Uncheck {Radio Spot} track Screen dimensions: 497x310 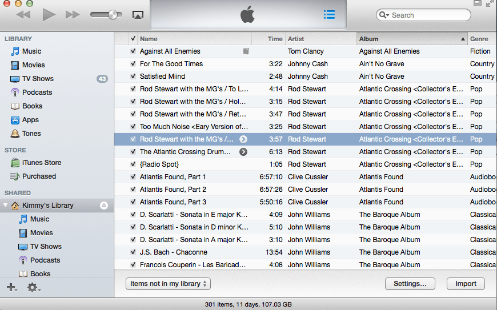click(x=133, y=164)
